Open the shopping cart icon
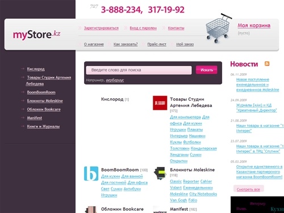Viewport: 284px width, 213px height. coord(218,28)
